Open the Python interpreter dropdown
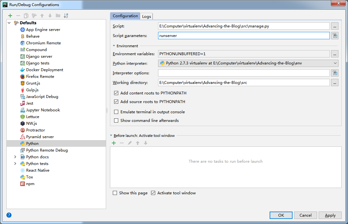This screenshot has width=348, height=224. (248, 63)
